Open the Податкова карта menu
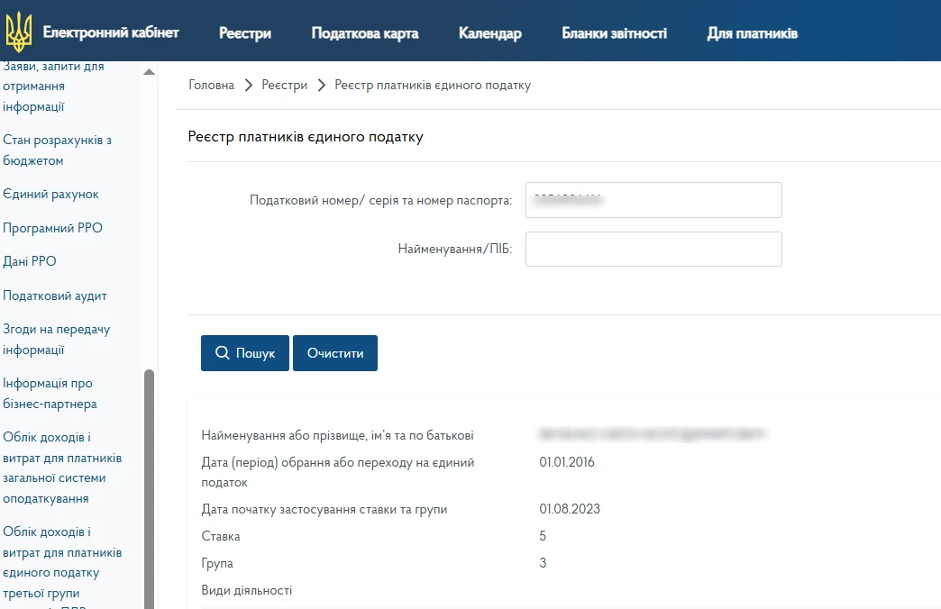The height and width of the screenshot is (609, 941). pyautogui.click(x=365, y=33)
